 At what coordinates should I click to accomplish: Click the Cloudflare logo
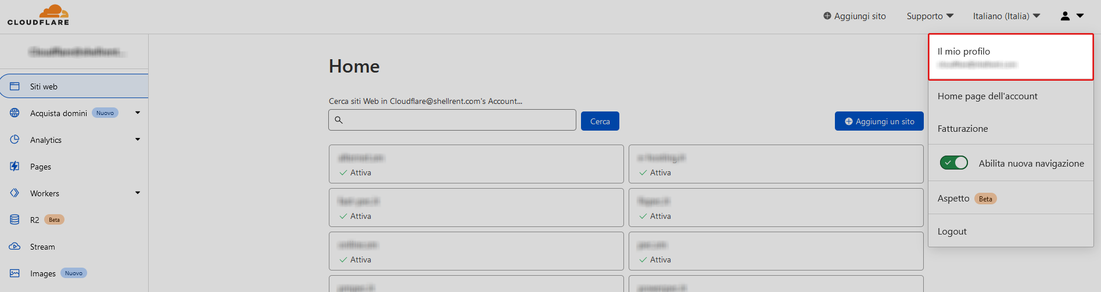click(x=38, y=15)
